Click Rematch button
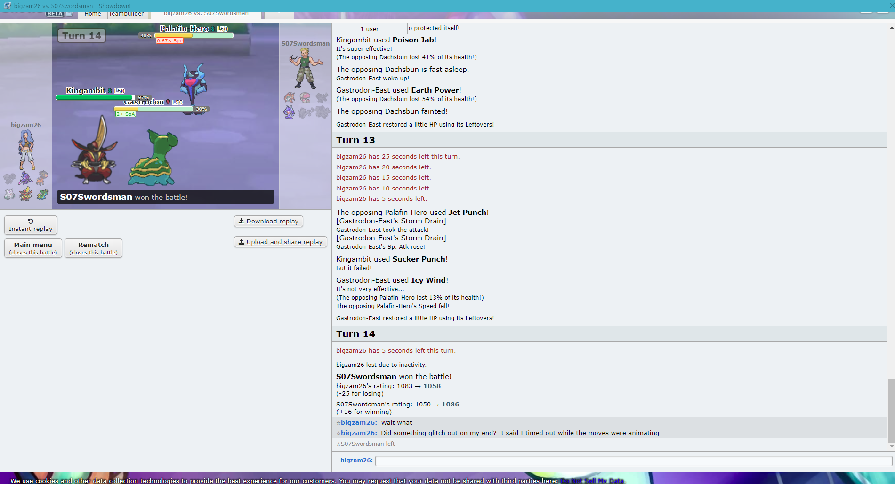895x484 pixels. click(x=93, y=248)
